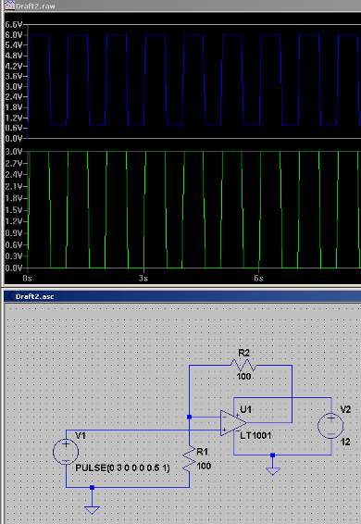
Task: Click the PULSE(0 3 0 0 0 0.5 1) text
Action: tap(123, 468)
